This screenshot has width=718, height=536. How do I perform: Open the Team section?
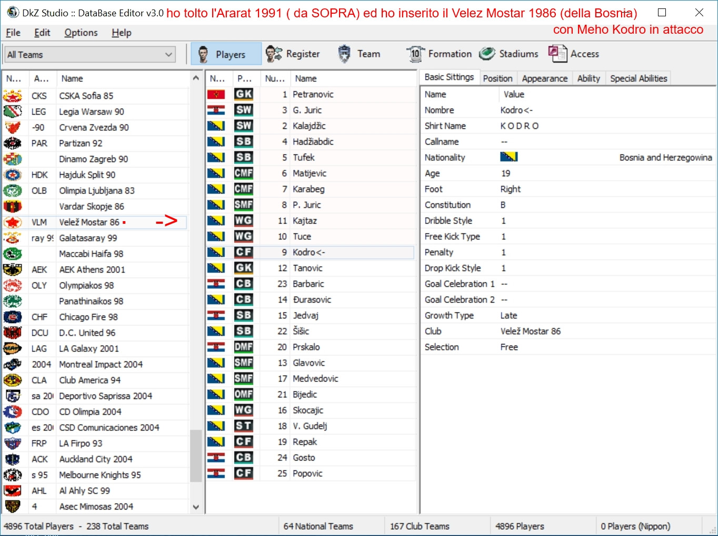(x=359, y=54)
